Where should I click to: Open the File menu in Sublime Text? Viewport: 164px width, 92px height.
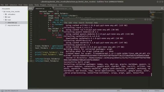click(2, 5)
